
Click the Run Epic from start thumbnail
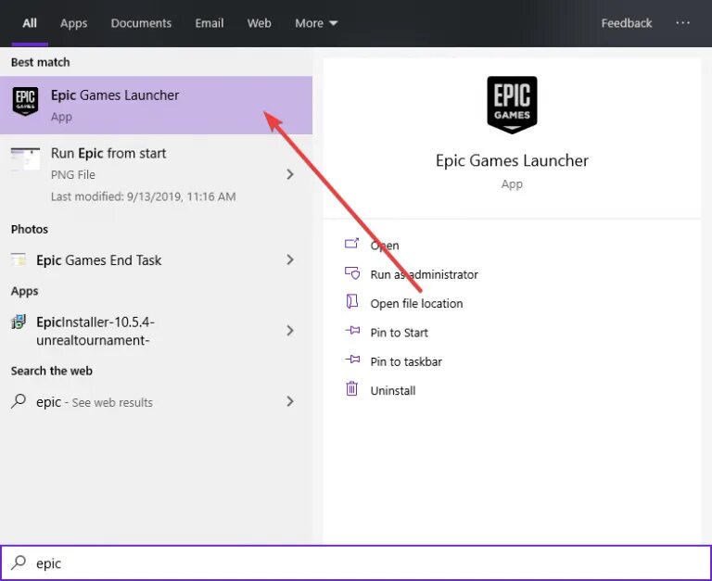(25, 158)
